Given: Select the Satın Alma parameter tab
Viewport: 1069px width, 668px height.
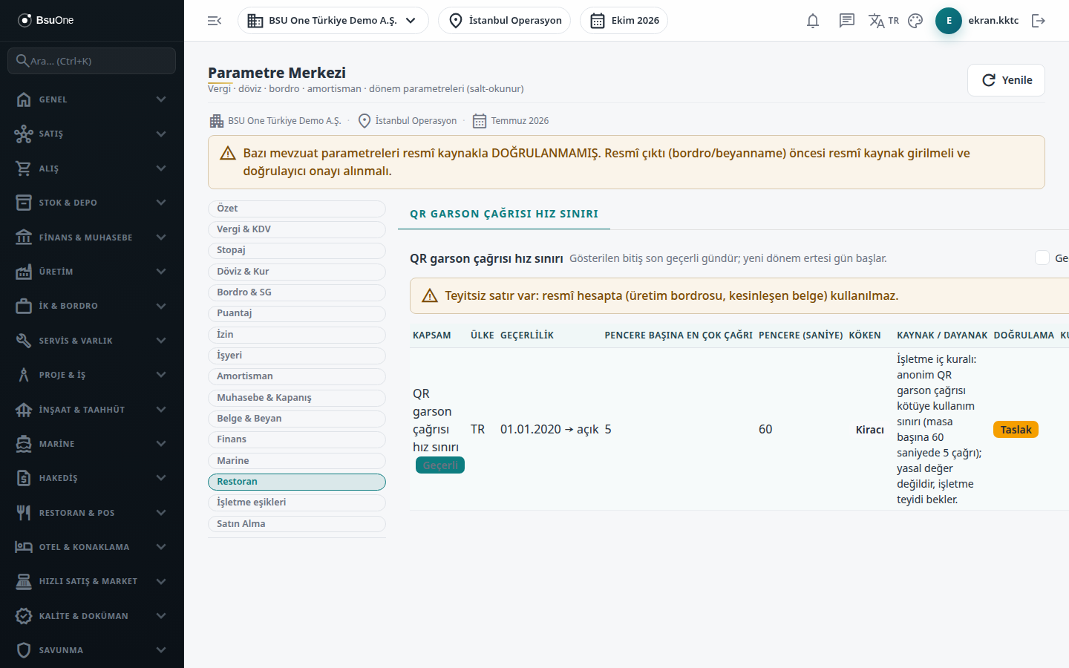Looking at the screenshot, I should (x=297, y=524).
